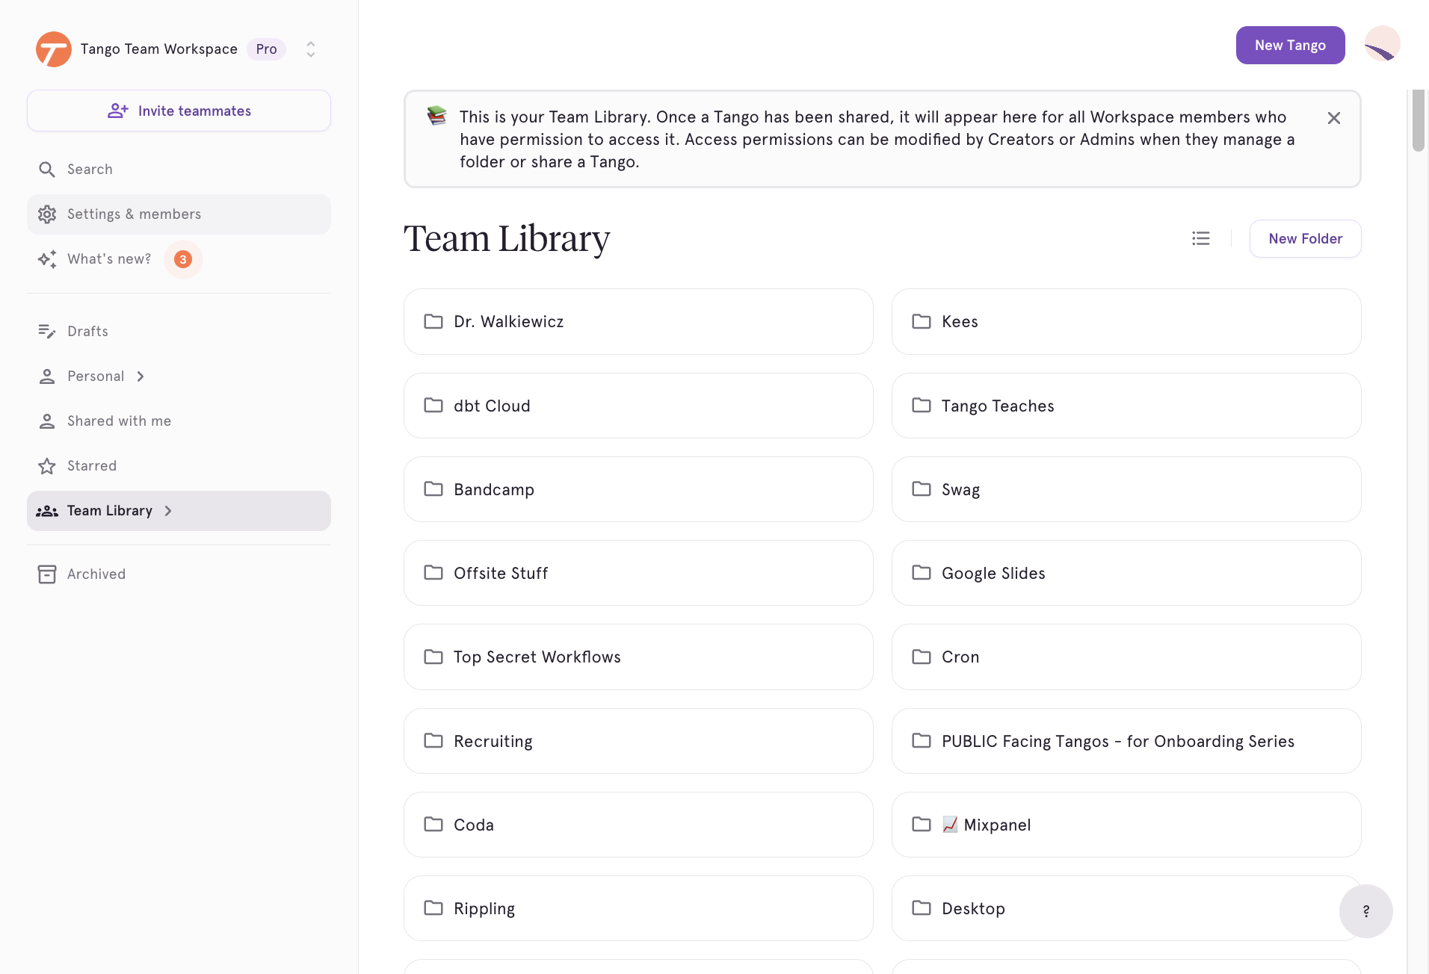
Task: Open the Google Slides folder
Action: (1126, 573)
